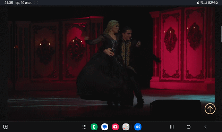Tap the taskbar icon at far left
The width and height of the screenshot is (222, 132).
coord(6,127)
